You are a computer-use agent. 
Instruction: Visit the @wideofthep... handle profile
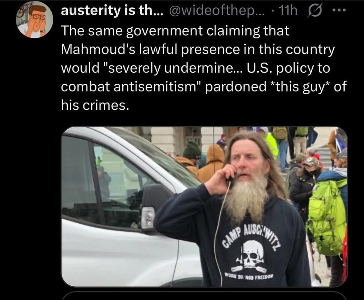(217, 11)
